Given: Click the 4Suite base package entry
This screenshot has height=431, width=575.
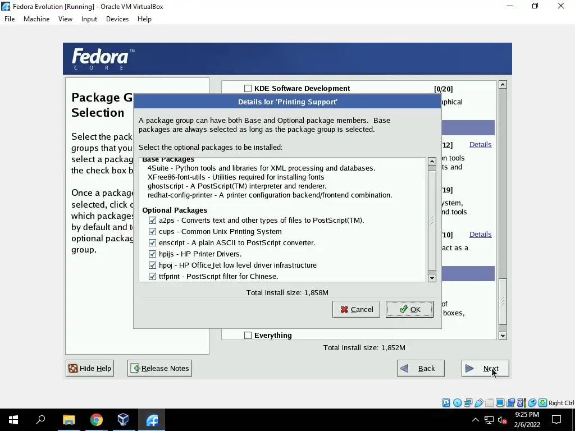Looking at the screenshot, I should (261, 168).
